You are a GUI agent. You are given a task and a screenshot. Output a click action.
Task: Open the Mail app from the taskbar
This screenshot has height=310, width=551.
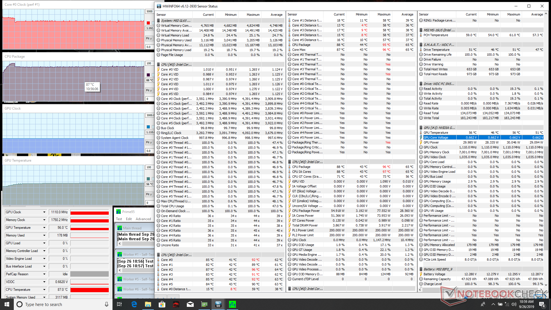[190, 304]
